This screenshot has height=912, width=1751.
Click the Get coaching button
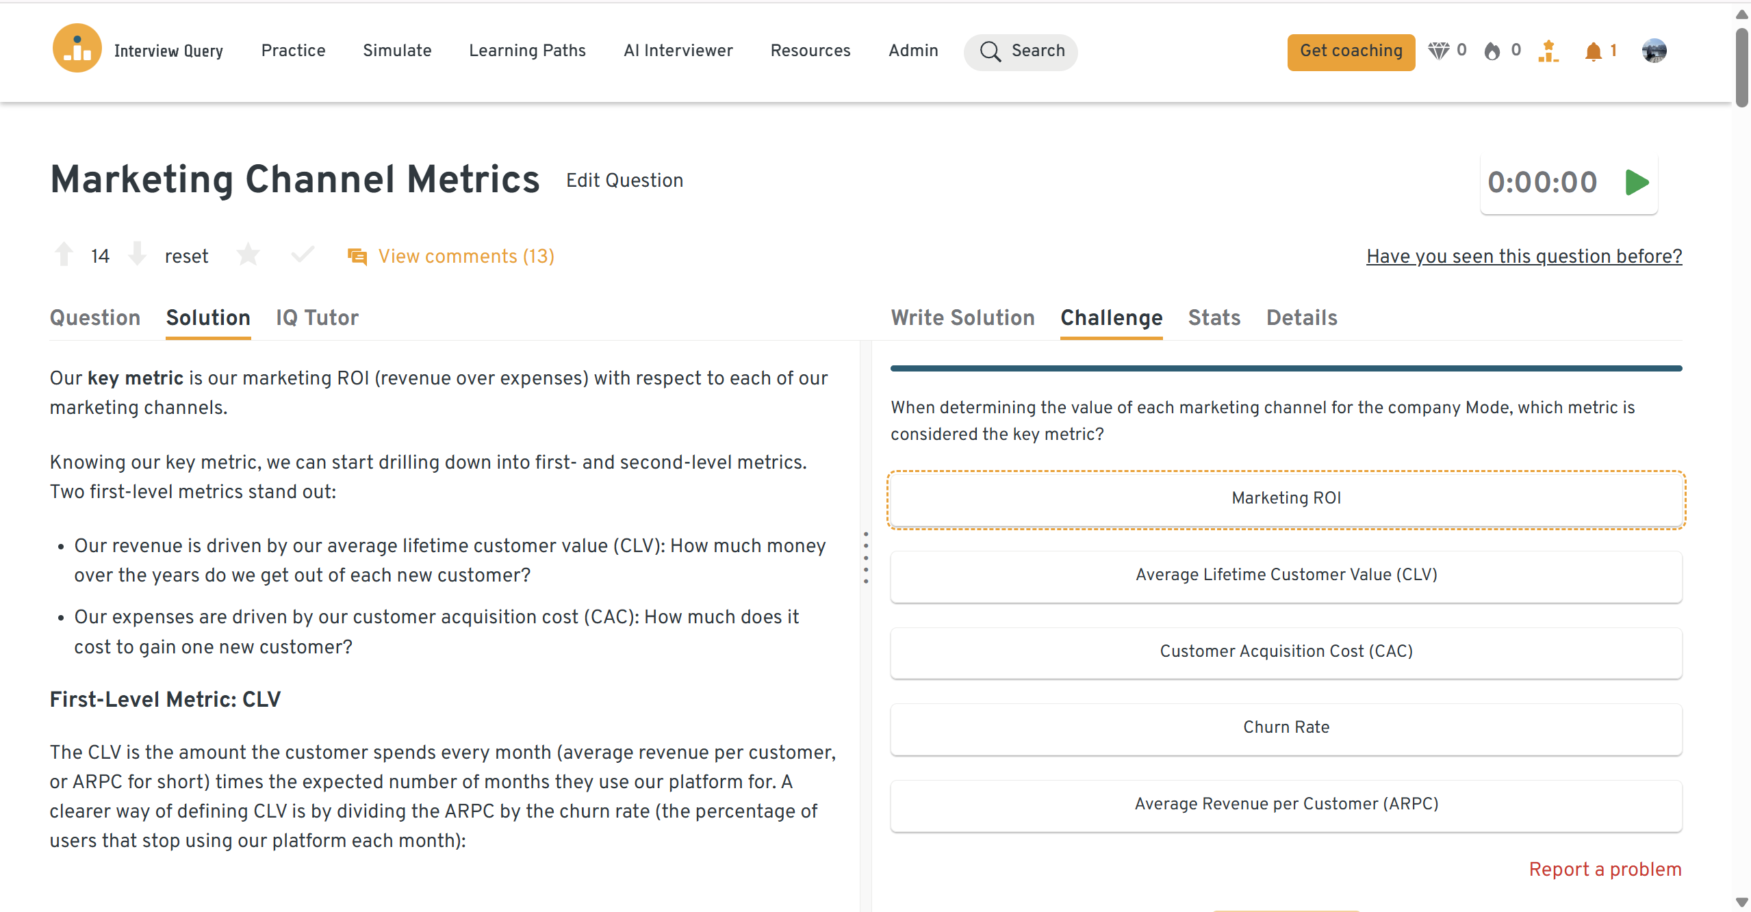click(1351, 51)
